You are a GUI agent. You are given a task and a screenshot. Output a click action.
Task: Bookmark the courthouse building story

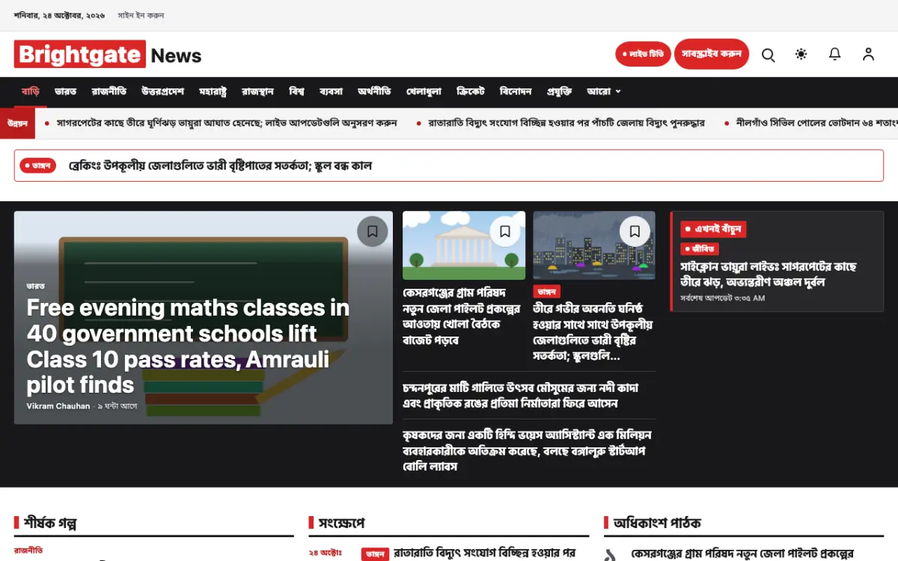[505, 231]
